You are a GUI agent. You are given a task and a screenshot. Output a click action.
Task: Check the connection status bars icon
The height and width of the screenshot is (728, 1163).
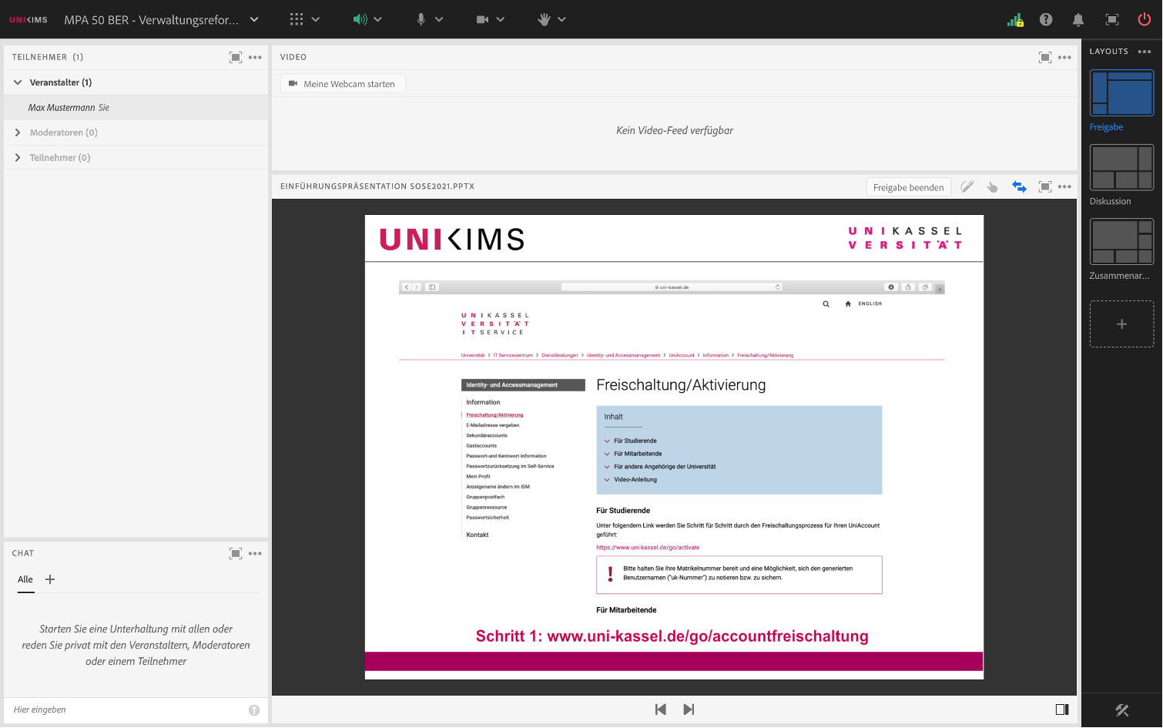(1015, 20)
